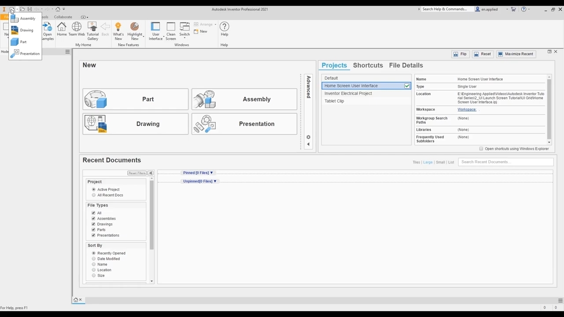Open the Workspace link
The width and height of the screenshot is (564, 317).
point(467,109)
